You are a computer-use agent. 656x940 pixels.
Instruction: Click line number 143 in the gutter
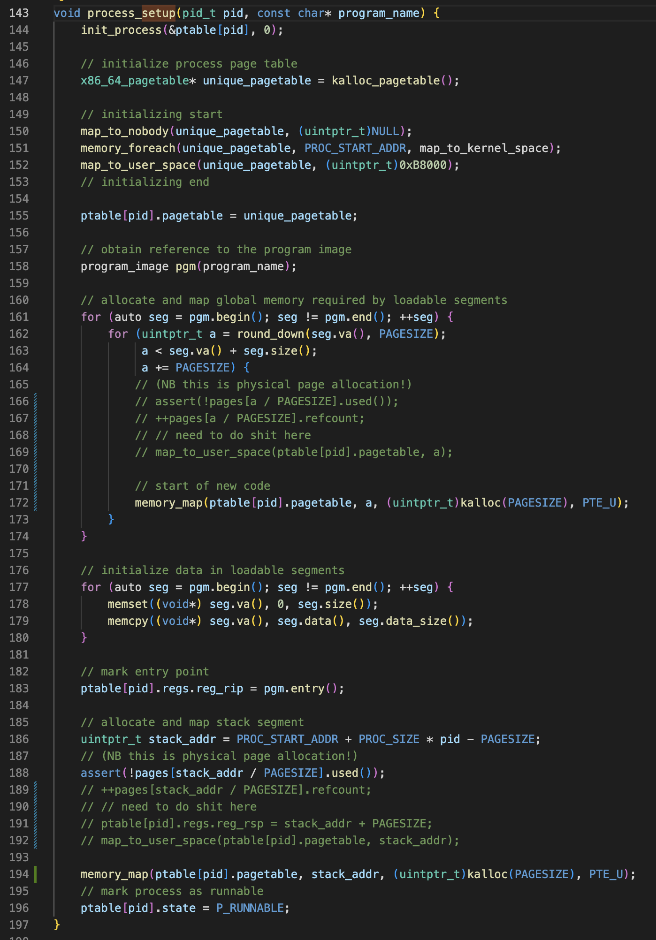pyautogui.click(x=19, y=13)
